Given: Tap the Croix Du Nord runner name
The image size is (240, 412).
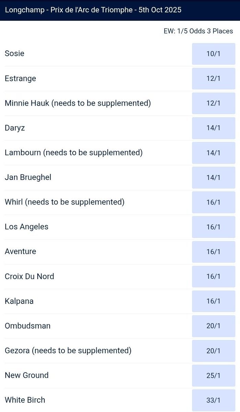Looking at the screenshot, I should 29,276.
